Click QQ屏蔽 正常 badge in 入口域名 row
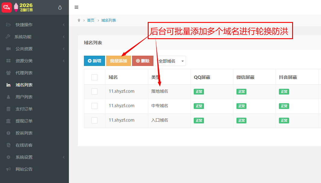The height and width of the screenshot is (183, 321). pyautogui.click(x=199, y=120)
